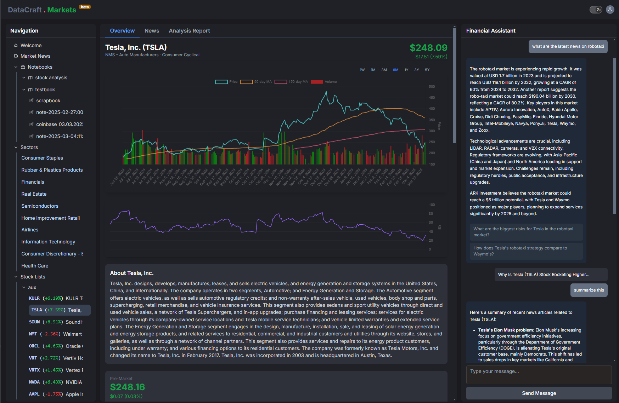Collapse the Stock Lists section

click(16, 277)
